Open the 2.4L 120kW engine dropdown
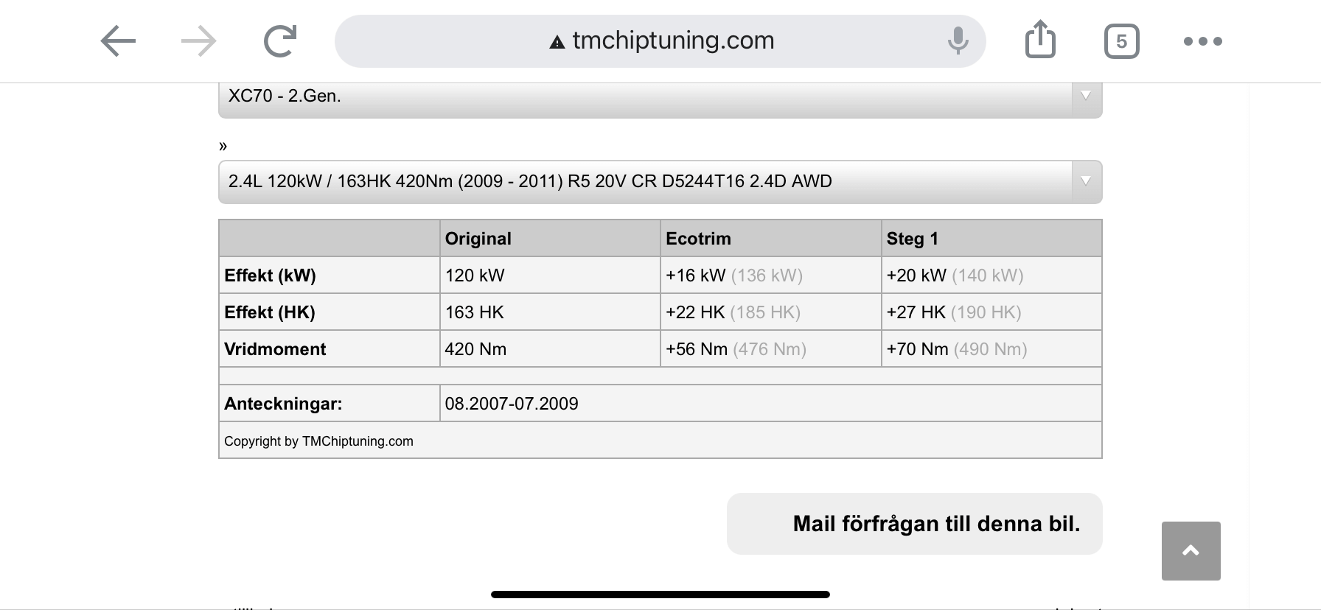The image size is (1321, 610). (645, 181)
